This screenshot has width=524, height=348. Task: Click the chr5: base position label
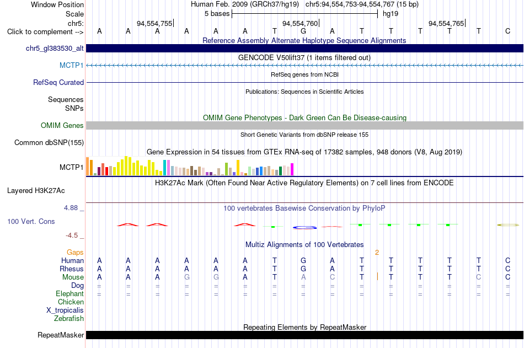76,23
